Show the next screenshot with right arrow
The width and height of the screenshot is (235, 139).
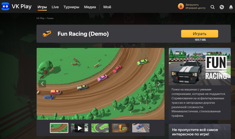pyautogui.click(x=159, y=84)
